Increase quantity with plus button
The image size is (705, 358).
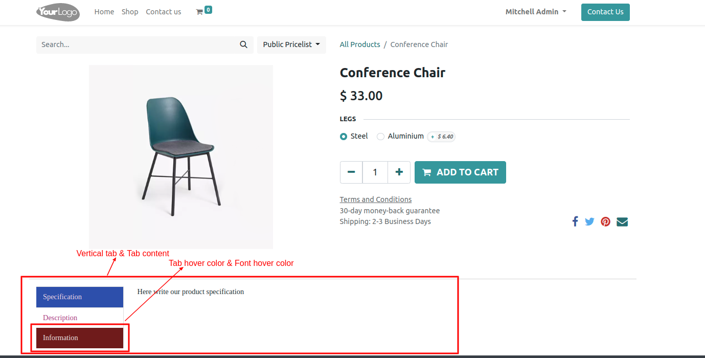click(x=399, y=172)
